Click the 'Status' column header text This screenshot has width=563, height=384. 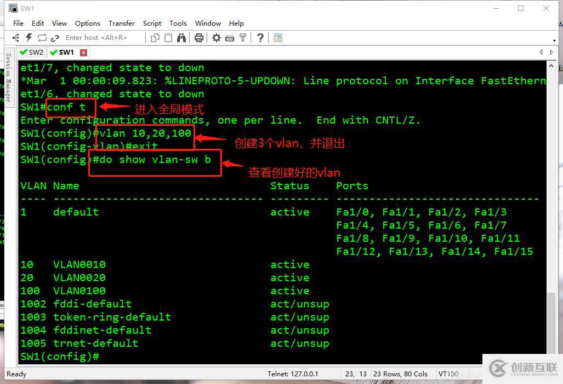[289, 186]
